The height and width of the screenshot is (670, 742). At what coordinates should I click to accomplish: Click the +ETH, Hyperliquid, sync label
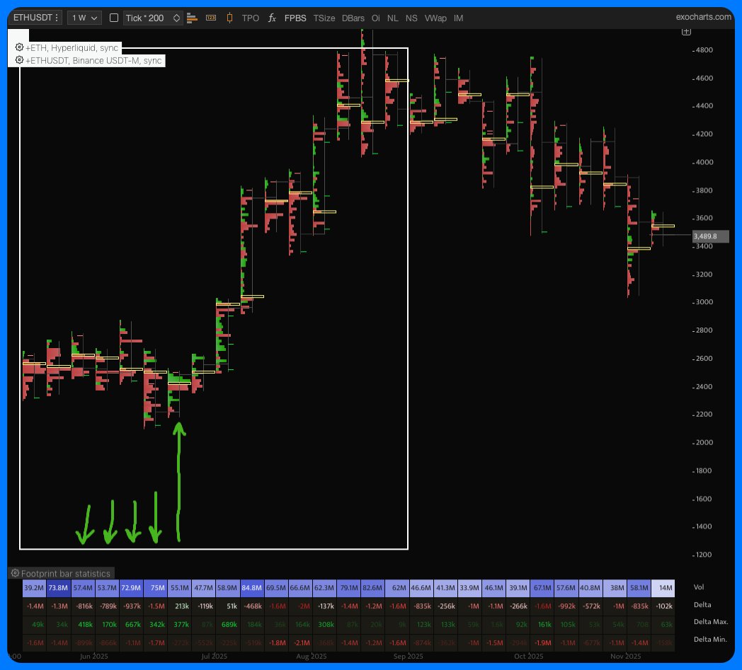(72, 47)
